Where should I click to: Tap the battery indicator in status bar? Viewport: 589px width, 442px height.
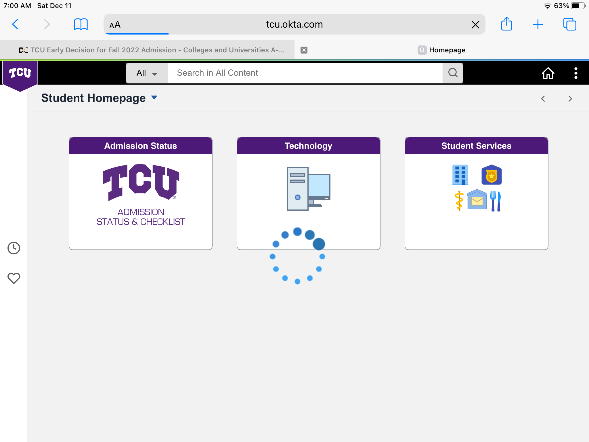click(x=578, y=6)
